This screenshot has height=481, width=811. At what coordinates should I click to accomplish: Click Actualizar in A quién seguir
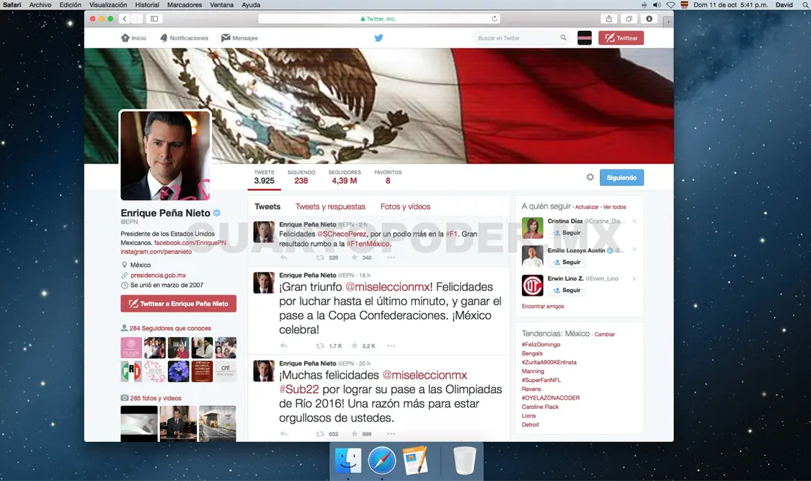point(587,207)
